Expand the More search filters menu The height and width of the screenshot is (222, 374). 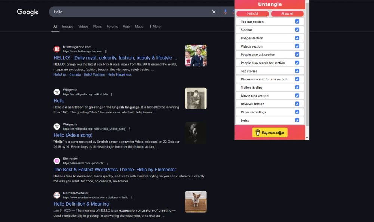coord(155,27)
